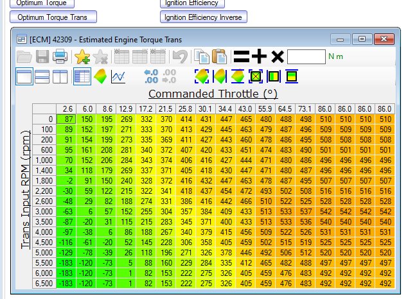Select cell 5 in the 5,500 rpm row
This screenshot has width=417, height=299.
126,263
